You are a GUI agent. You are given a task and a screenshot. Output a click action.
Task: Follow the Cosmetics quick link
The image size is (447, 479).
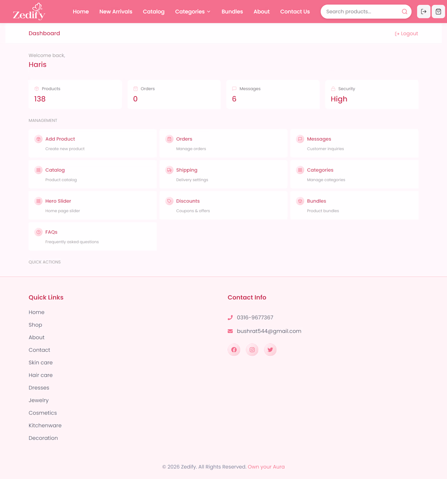[x=43, y=413]
